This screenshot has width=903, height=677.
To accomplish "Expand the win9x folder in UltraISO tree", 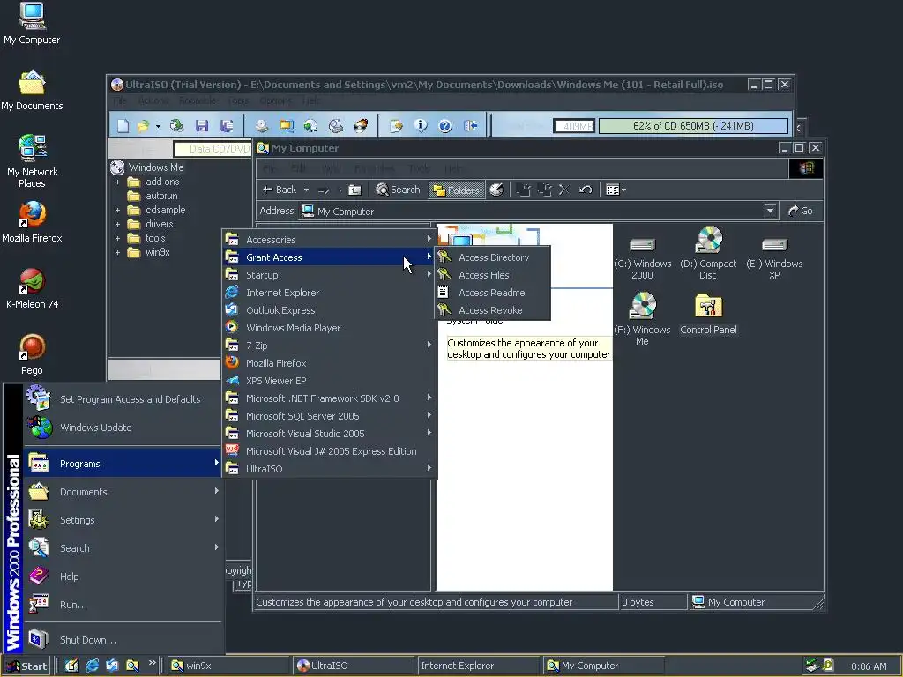I will (x=117, y=253).
